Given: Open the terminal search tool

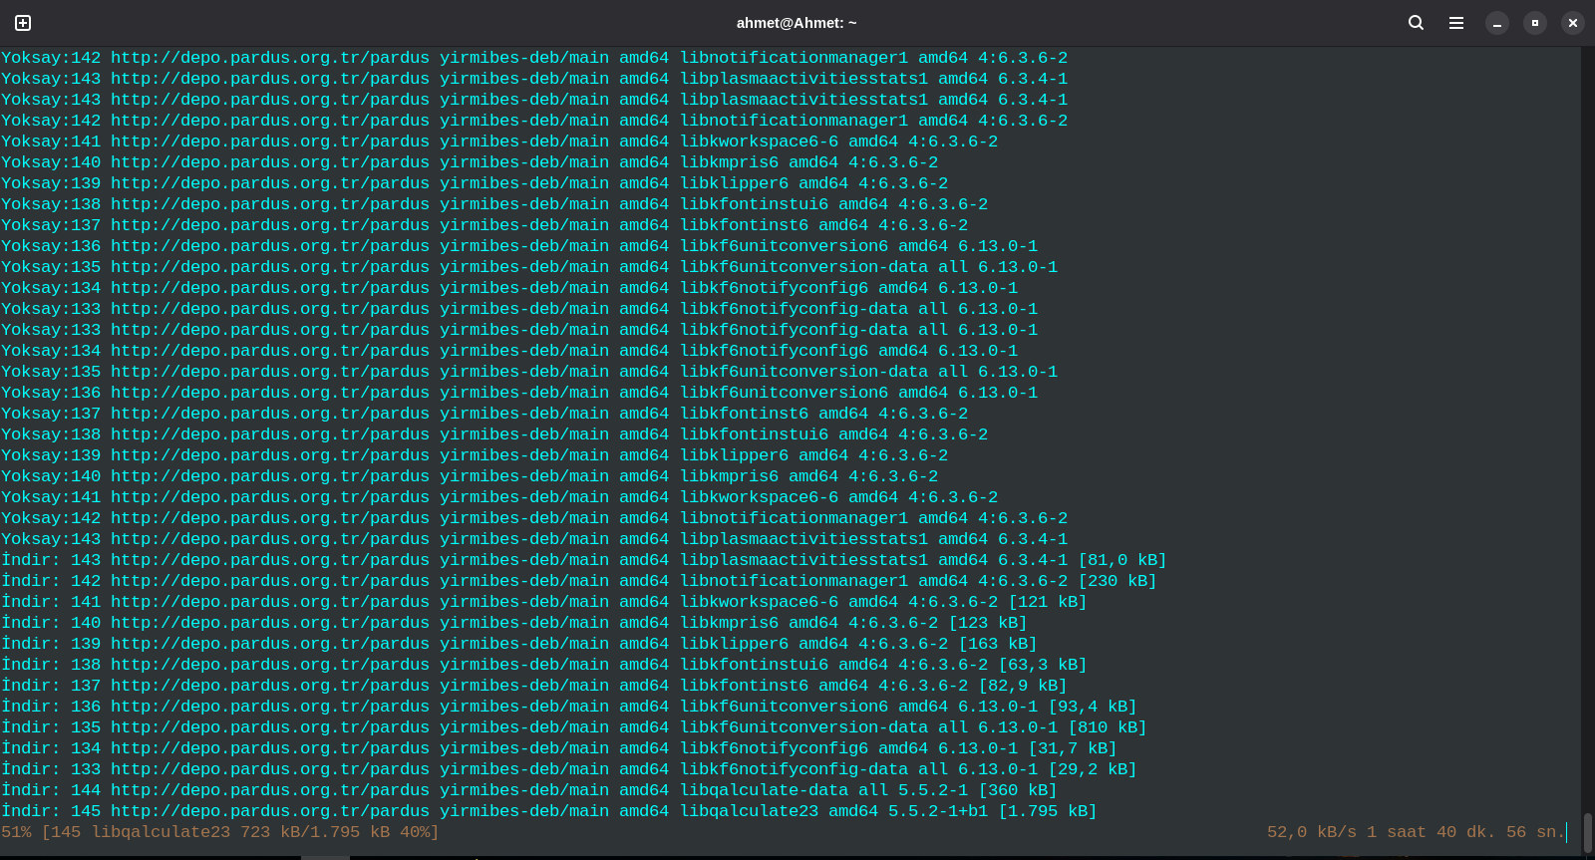Looking at the screenshot, I should (1416, 23).
